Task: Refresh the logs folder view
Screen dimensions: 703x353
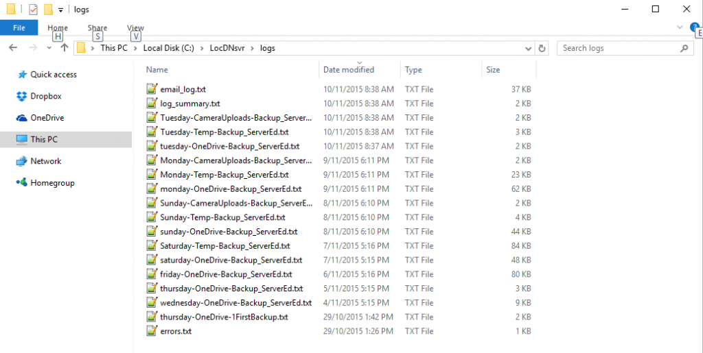Action: tap(542, 48)
